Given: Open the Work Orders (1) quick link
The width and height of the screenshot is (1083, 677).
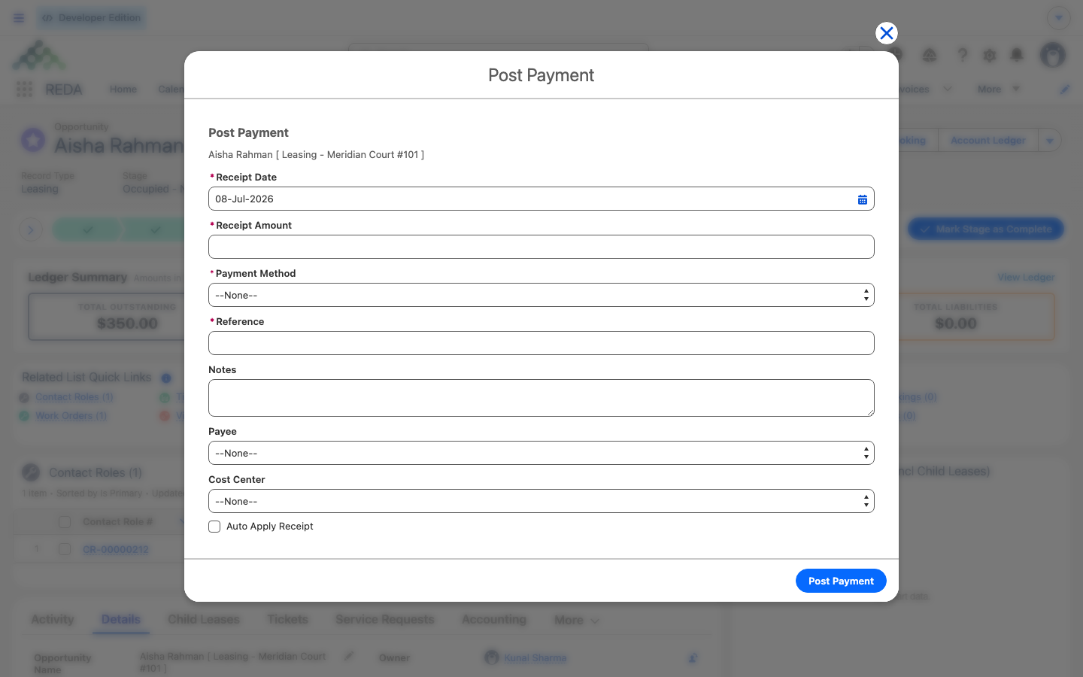Looking at the screenshot, I should pyautogui.click(x=71, y=416).
